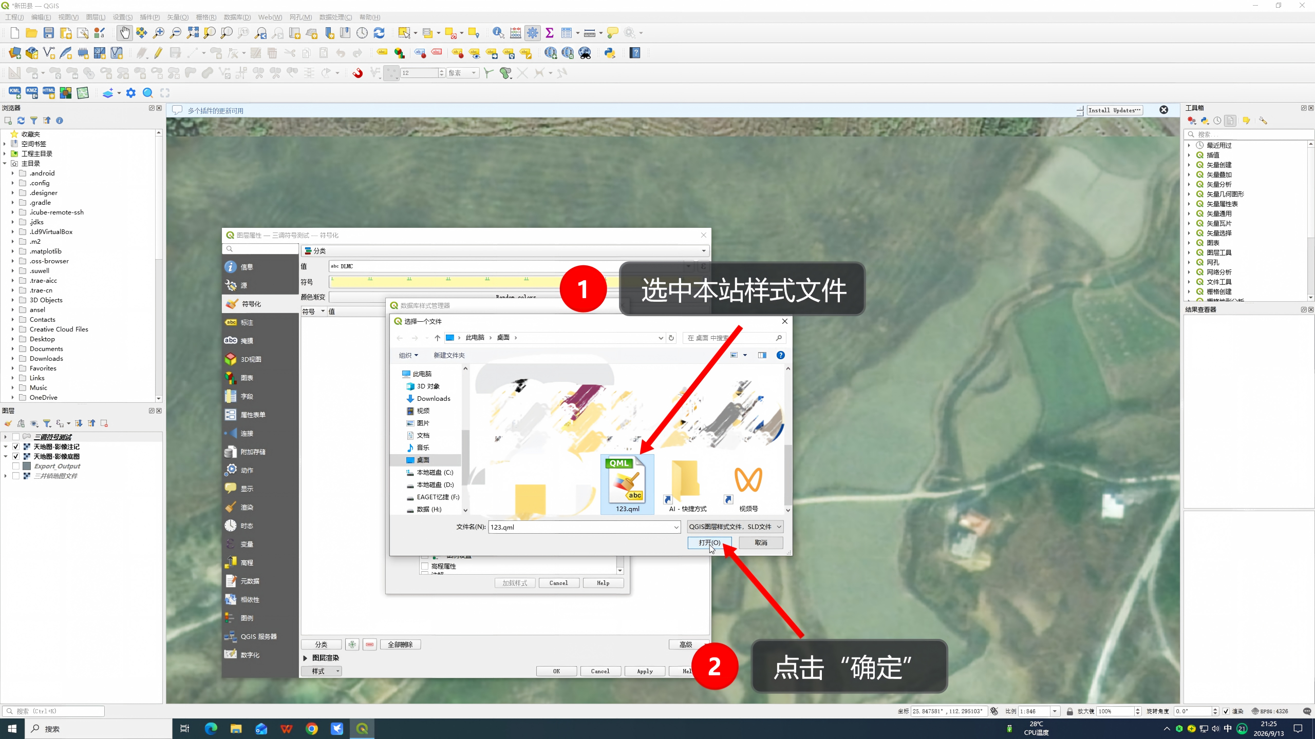This screenshot has width=1315, height=739.
Task: Open the 栅格(R) menu
Action: [206, 17]
